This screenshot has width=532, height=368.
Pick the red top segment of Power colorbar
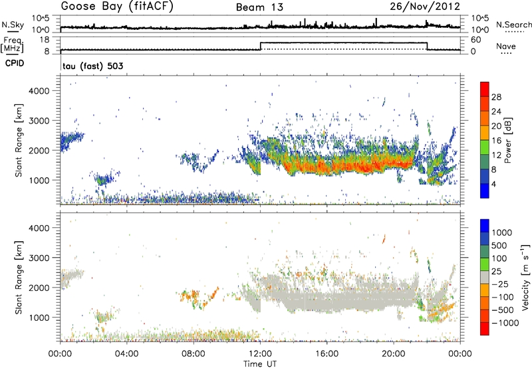[485, 90]
